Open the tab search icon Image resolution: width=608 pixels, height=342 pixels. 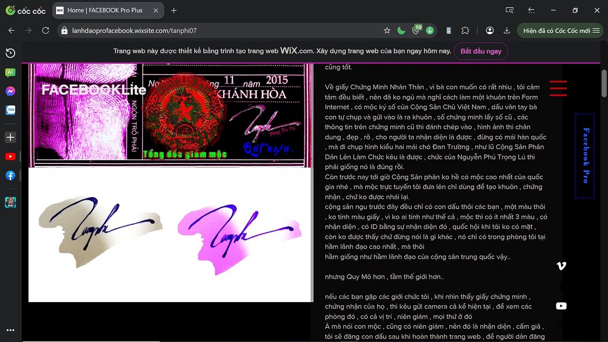(510, 10)
